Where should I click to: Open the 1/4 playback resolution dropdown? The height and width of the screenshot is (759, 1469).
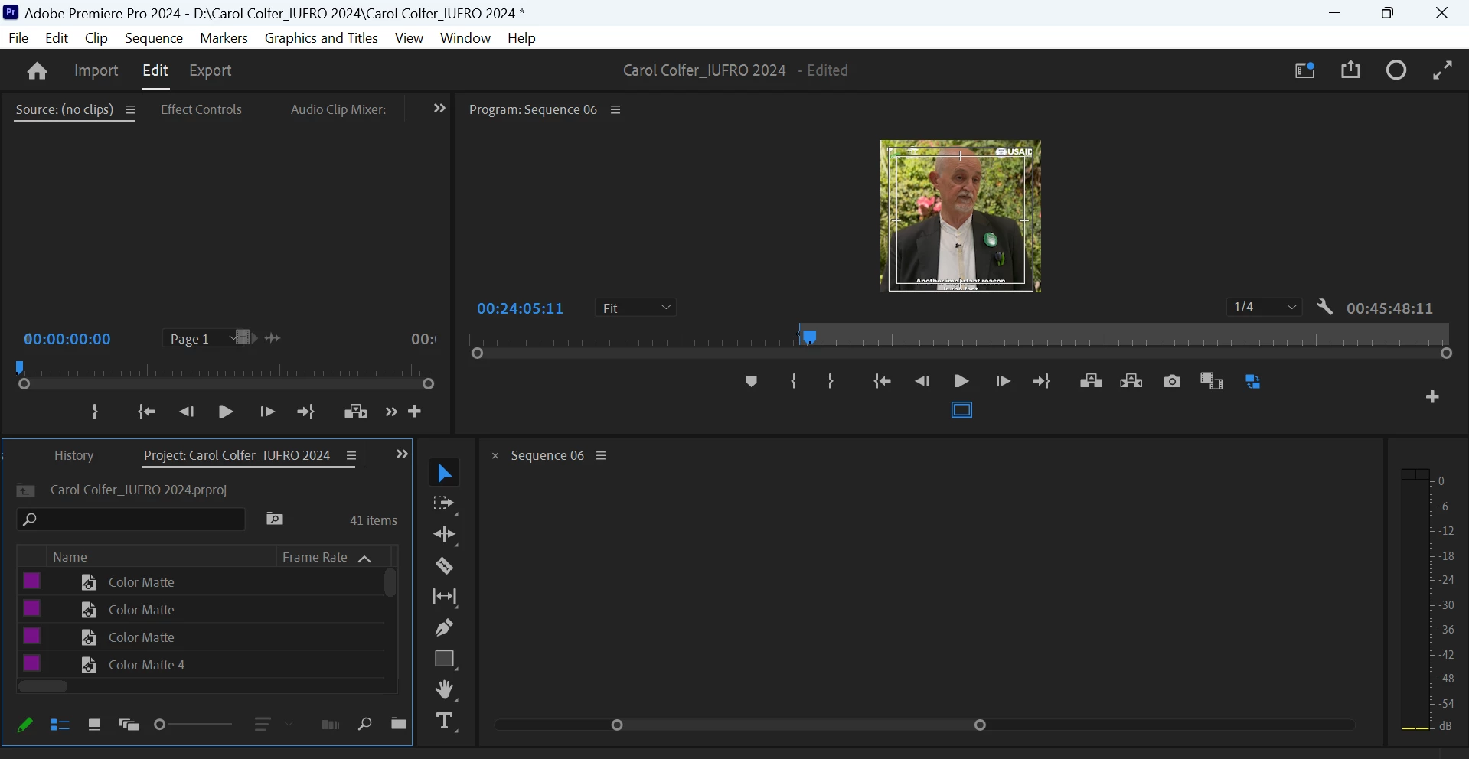click(1264, 308)
